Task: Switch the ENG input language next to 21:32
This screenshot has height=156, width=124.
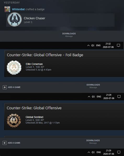Action: (x=98, y=45)
